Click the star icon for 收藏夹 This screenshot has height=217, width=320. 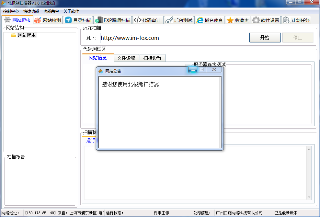(x=230, y=20)
